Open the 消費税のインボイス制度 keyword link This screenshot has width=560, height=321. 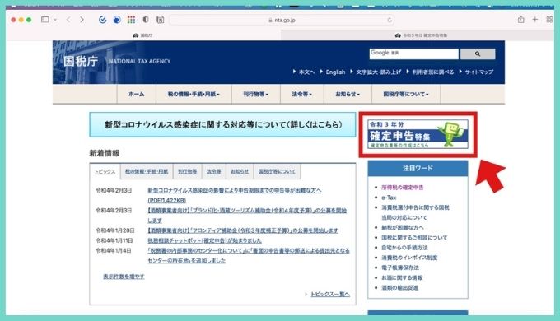(x=409, y=258)
